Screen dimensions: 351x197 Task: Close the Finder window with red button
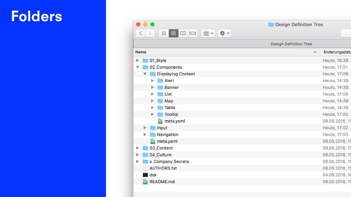(x=138, y=24)
